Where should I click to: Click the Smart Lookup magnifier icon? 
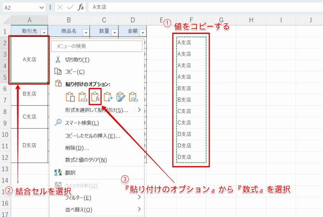(x=58, y=122)
